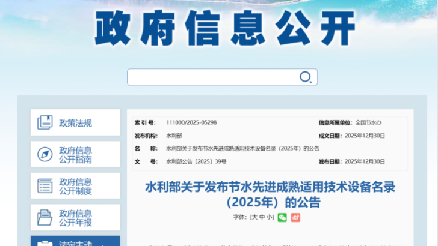438x246 pixels.
Task: Set font size to 中 (medium)
Action: tap(262, 217)
